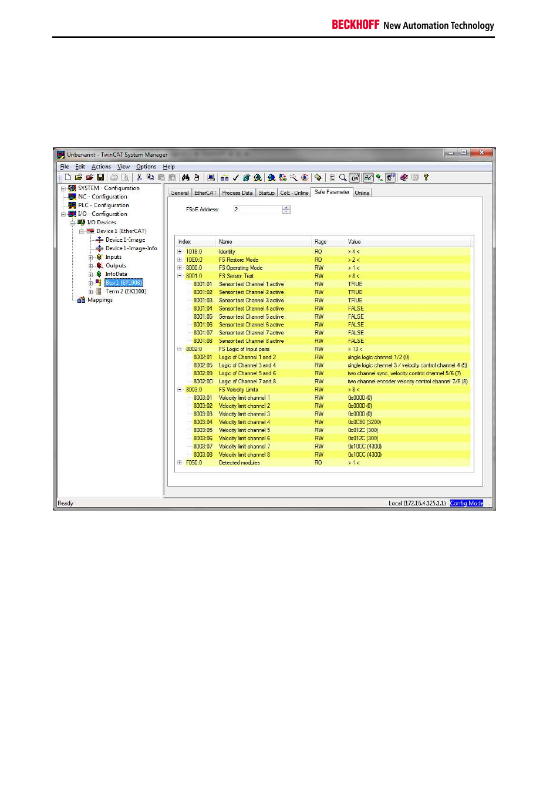Viewport: 560px width, 793px height.
Task: Click the 0x0C80 (3200) velocity limit value
Action: [x=365, y=422]
